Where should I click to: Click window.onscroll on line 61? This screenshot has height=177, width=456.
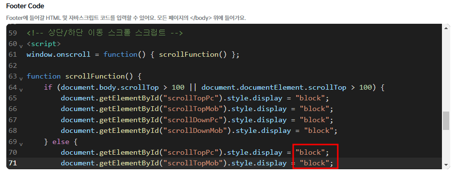[59, 55]
